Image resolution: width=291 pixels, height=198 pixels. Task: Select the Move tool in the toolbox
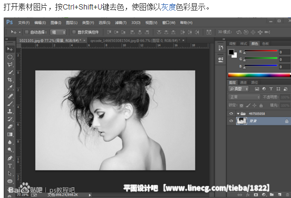click(x=10, y=49)
